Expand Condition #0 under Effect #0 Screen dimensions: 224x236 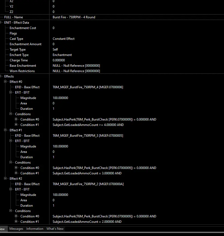click(16, 119)
